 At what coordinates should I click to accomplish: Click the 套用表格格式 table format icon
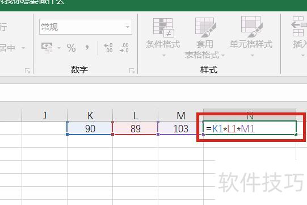[205, 27]
